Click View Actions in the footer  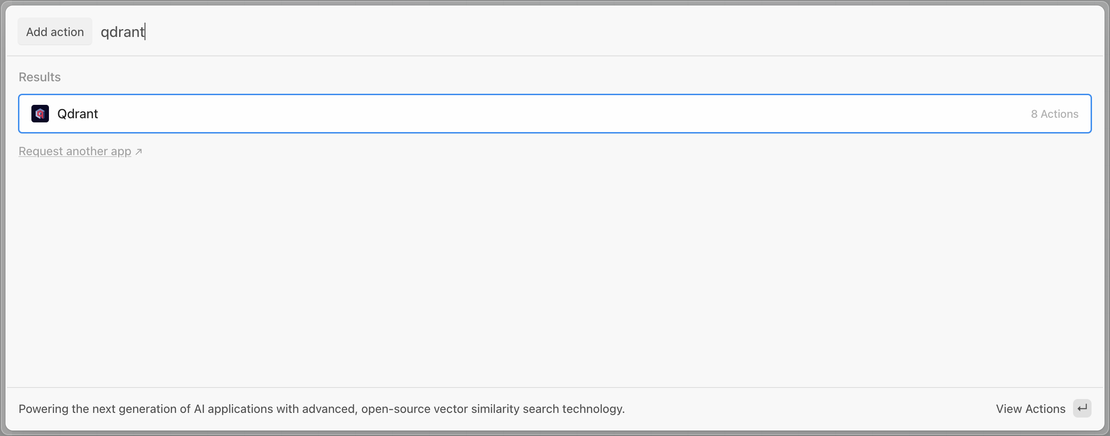pos(1030,408)
